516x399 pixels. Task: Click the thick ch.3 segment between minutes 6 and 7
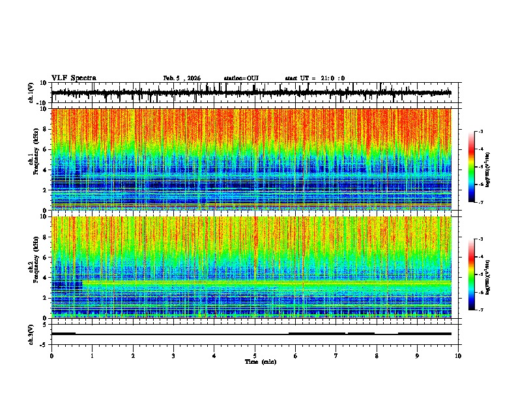[317, 334]
